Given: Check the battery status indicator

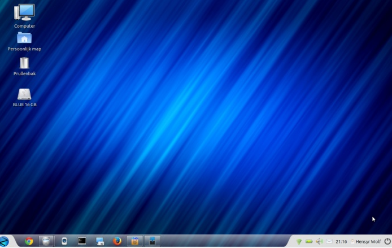Looking at the screenshot, I should [x=309, y=241].
